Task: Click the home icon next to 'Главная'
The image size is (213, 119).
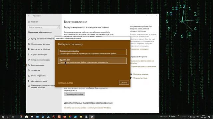Action: (x=29, y=22)
